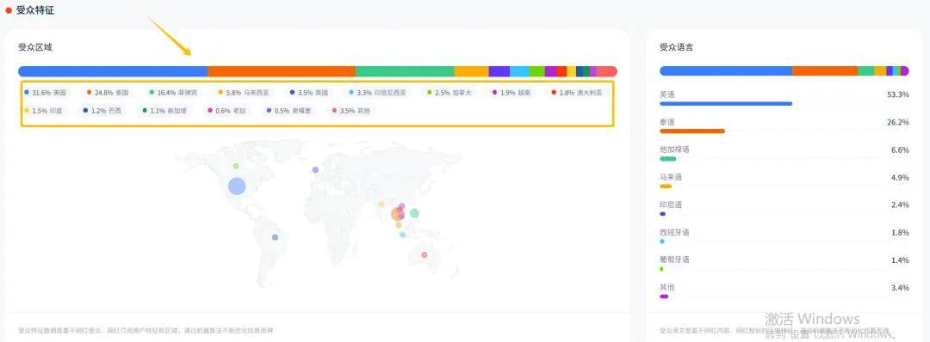The image size is (930, 342).
Task: Click the 1.2% 巴西 legend dot
Action: click(x=85, y=111)
